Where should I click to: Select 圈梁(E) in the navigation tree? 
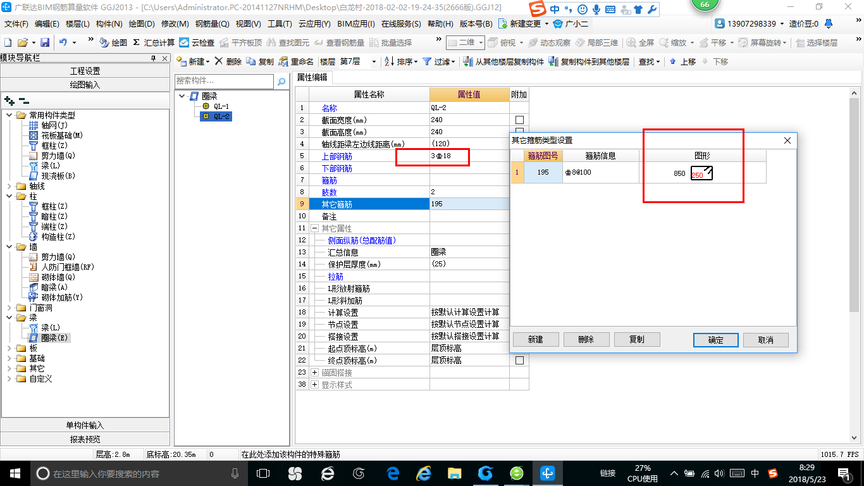[54, 338]
